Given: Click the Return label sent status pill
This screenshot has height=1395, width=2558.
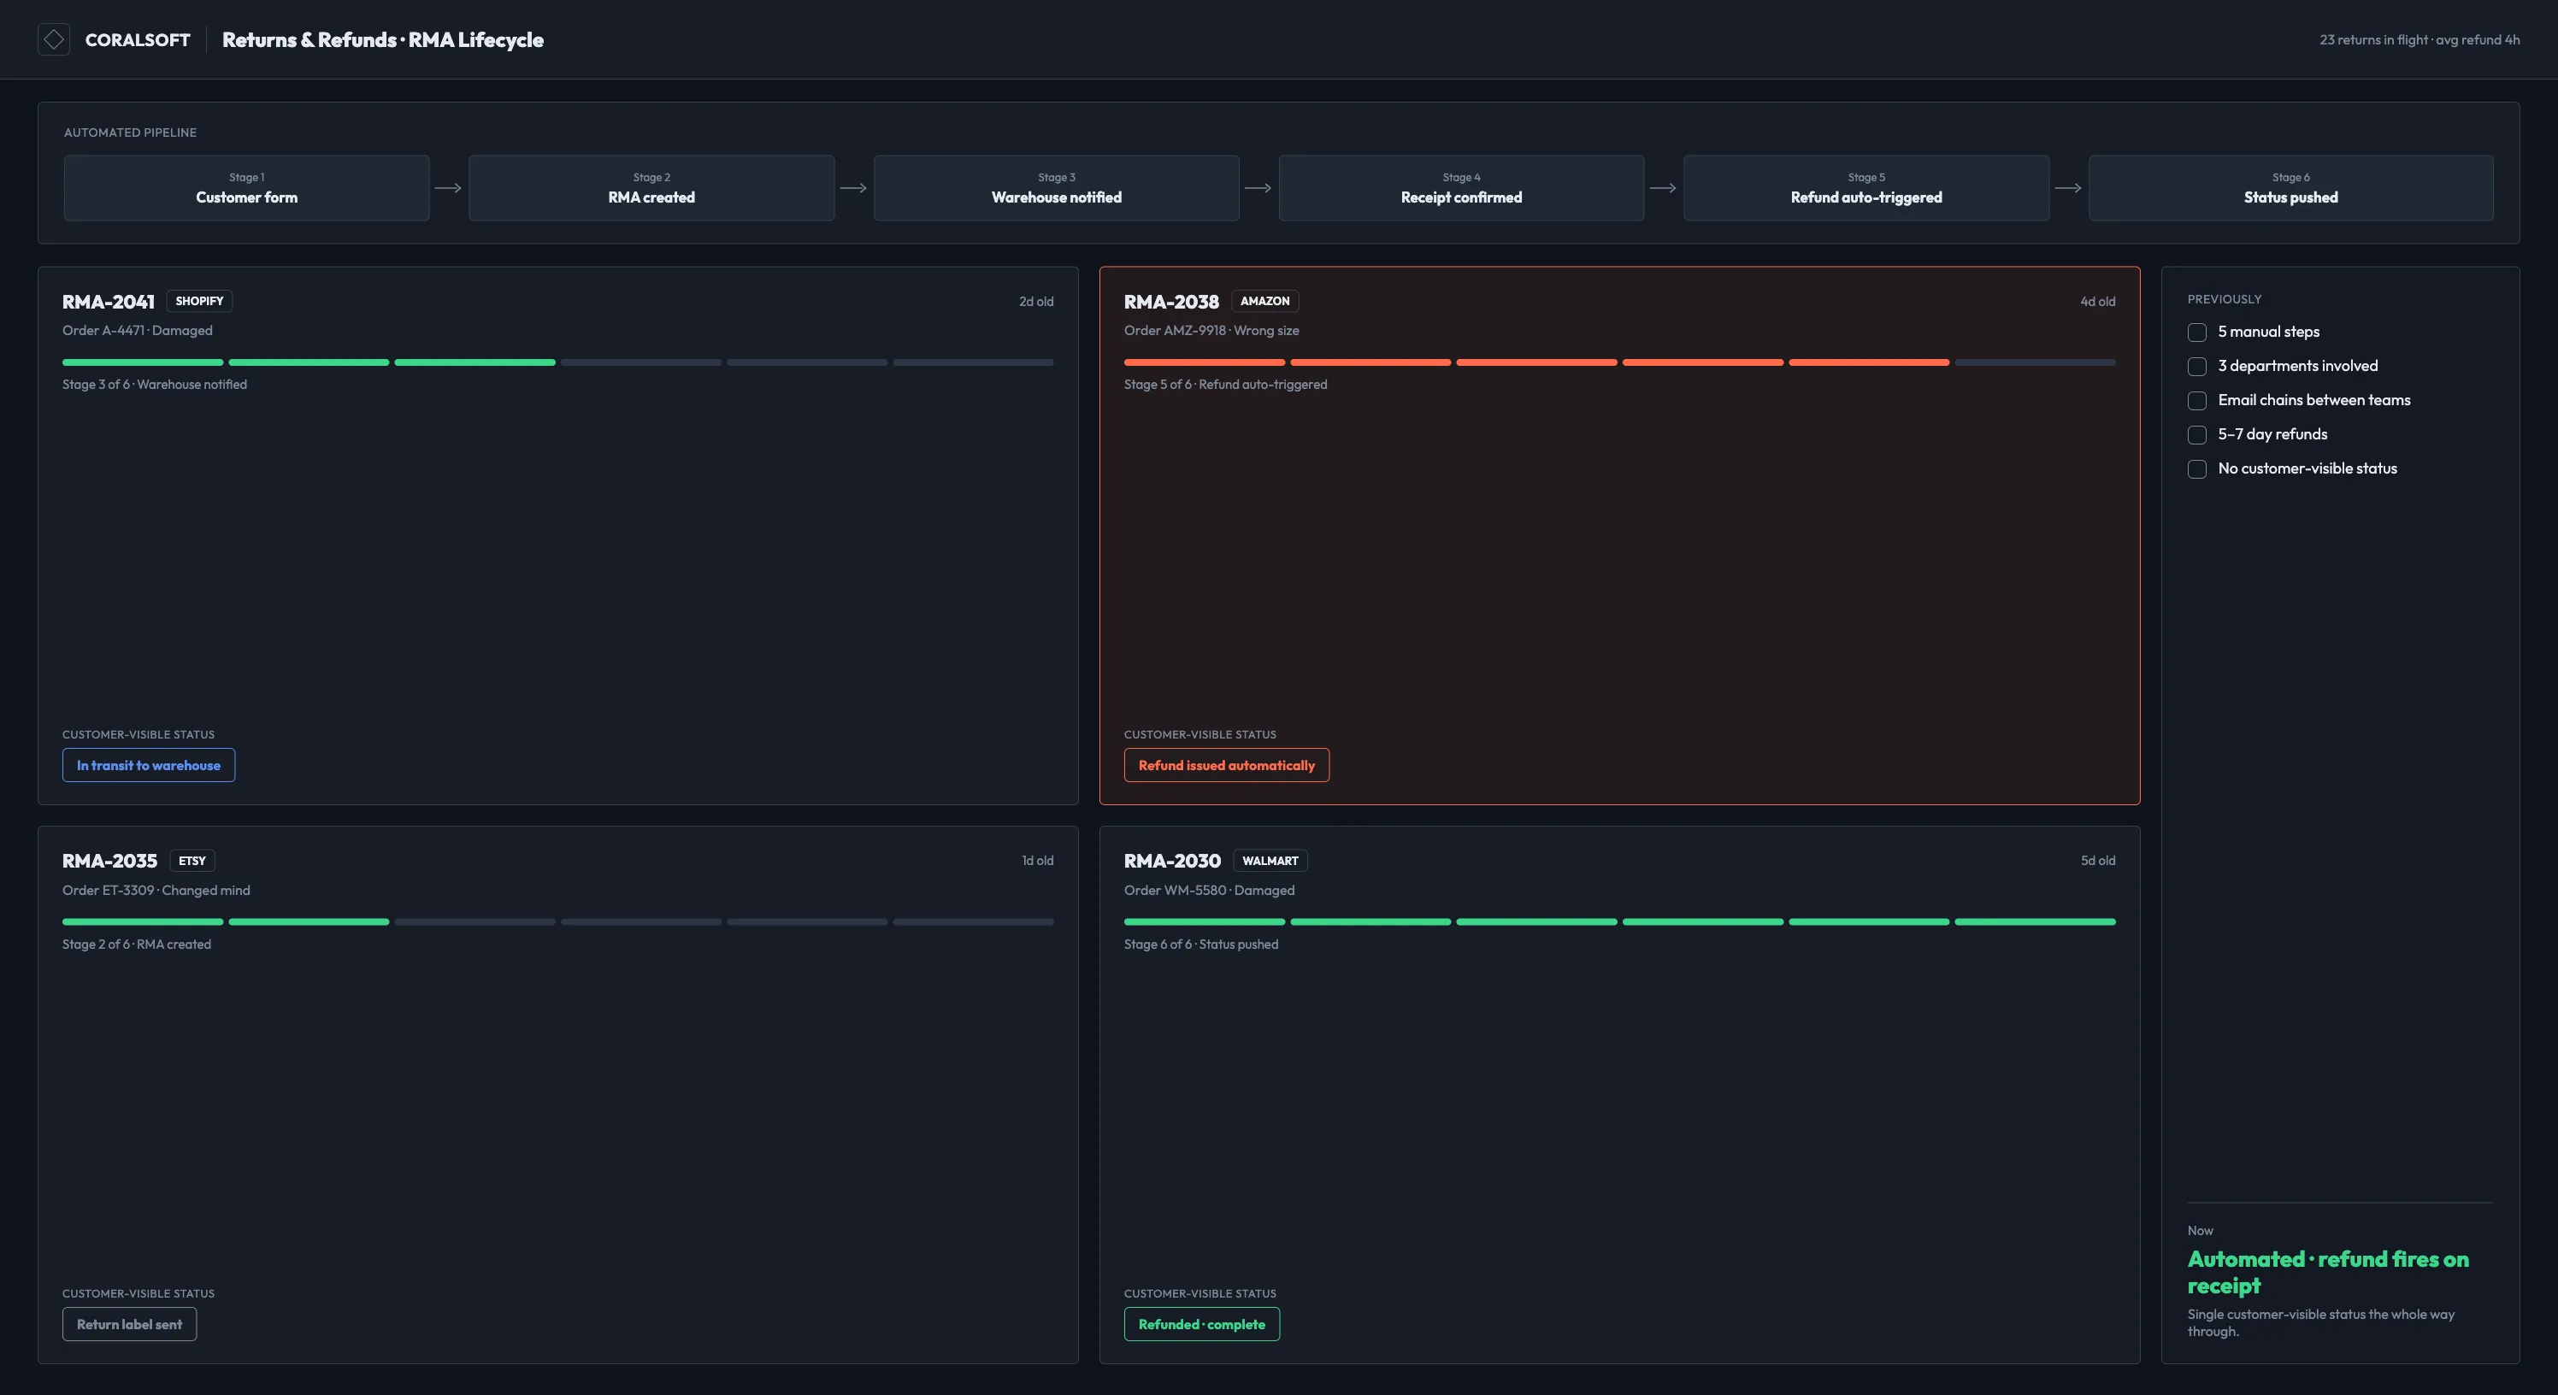Looking at the screenshot, I should click(129, 1323).
